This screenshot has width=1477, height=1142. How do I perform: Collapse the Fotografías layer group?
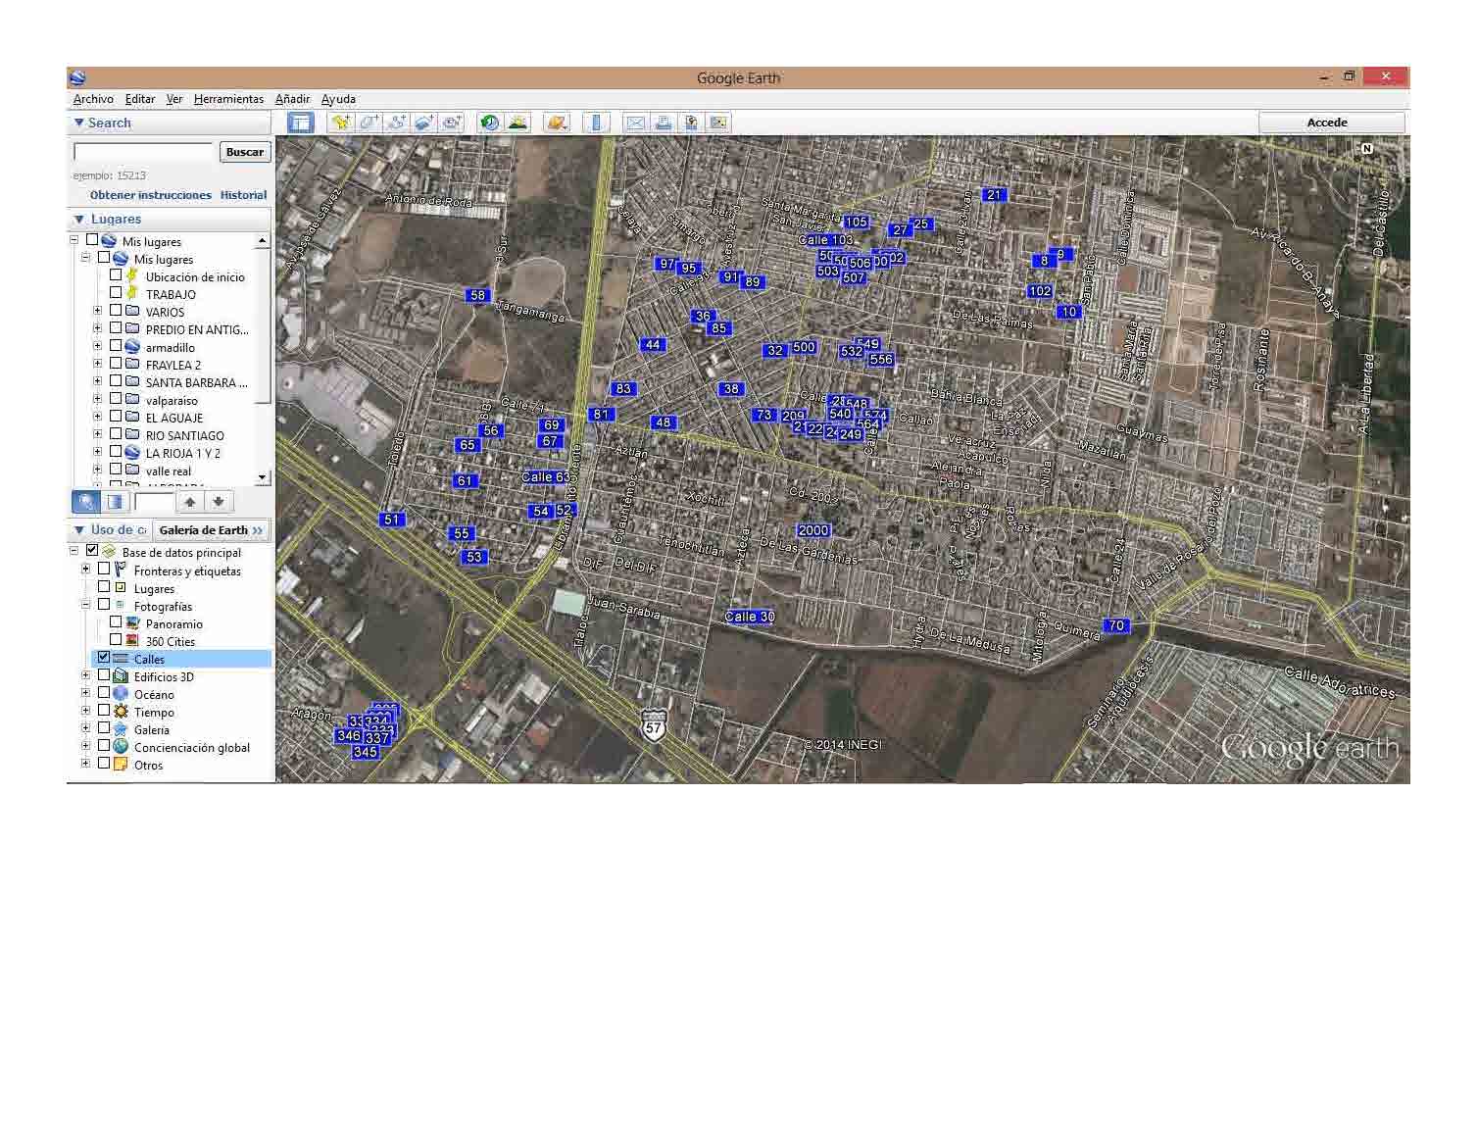pos(85,605)
